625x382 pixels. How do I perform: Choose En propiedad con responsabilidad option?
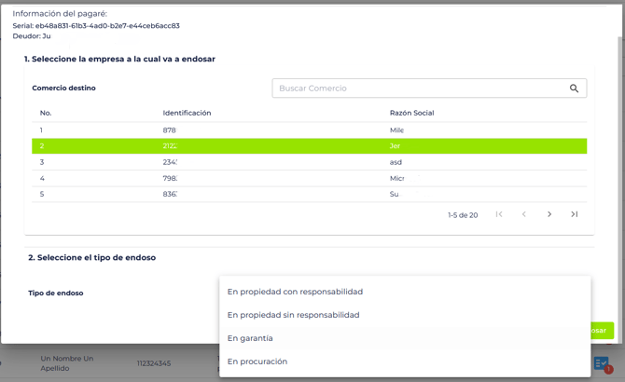point(295,292)
